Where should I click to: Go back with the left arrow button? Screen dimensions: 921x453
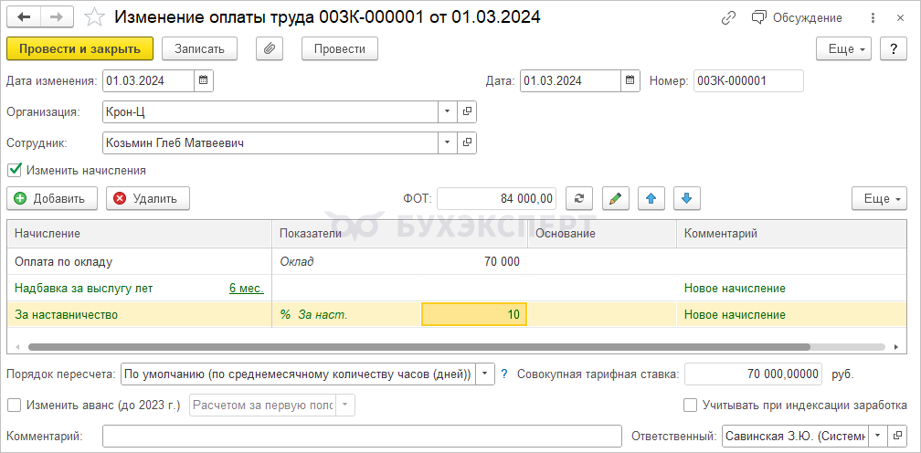(x=24, y=17)
